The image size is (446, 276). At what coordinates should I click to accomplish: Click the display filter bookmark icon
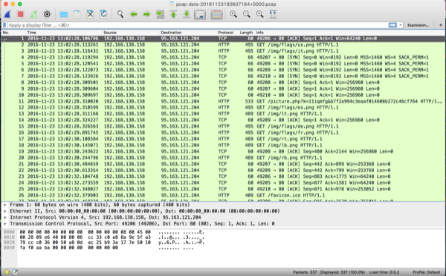(x=4, y=25)
